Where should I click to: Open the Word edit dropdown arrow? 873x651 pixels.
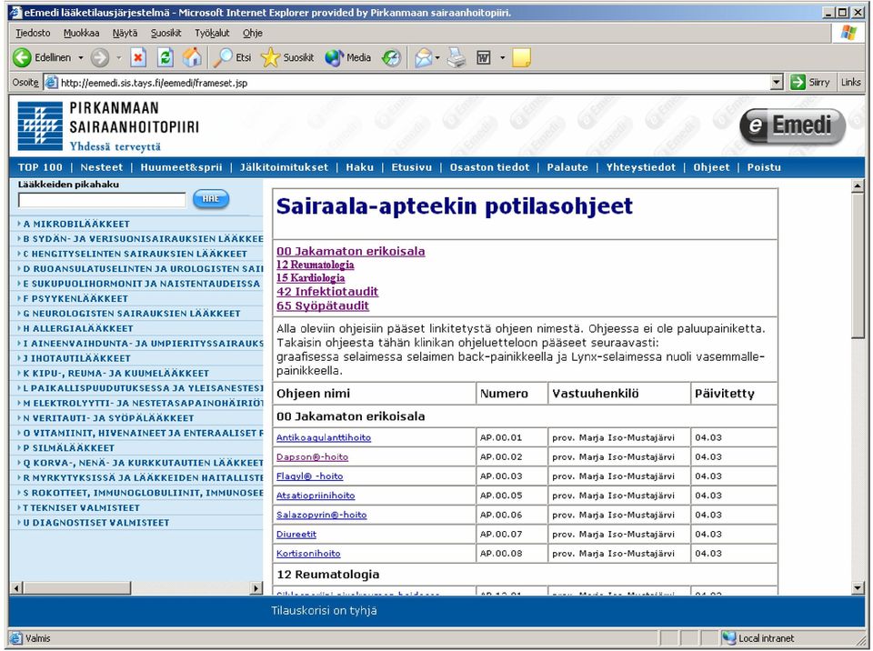502,57
